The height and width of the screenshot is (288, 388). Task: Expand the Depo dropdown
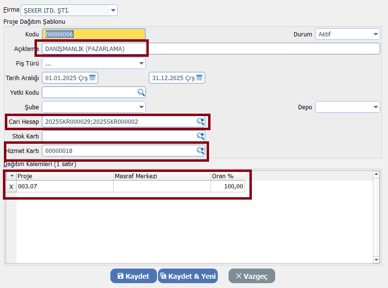tap(375, 107)
